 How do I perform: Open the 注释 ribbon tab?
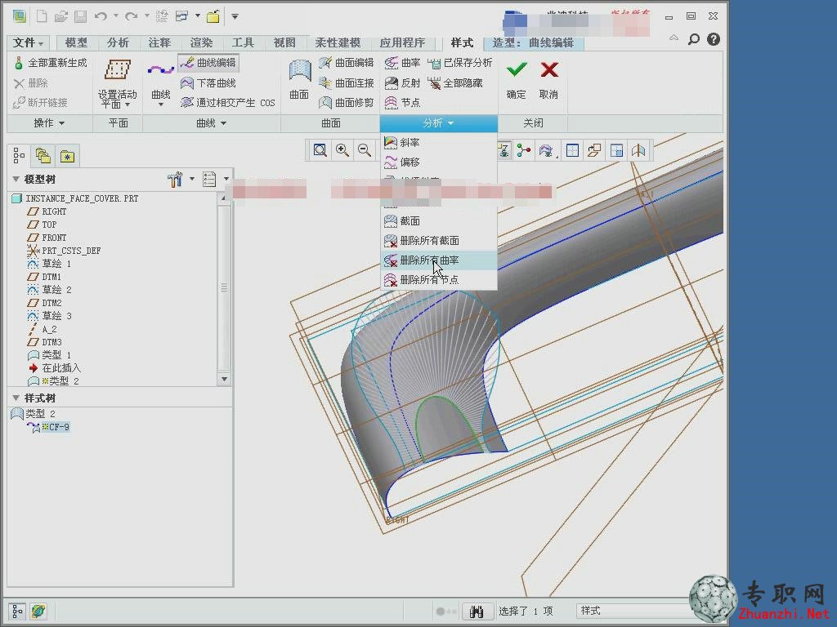(x=159, y=42)
